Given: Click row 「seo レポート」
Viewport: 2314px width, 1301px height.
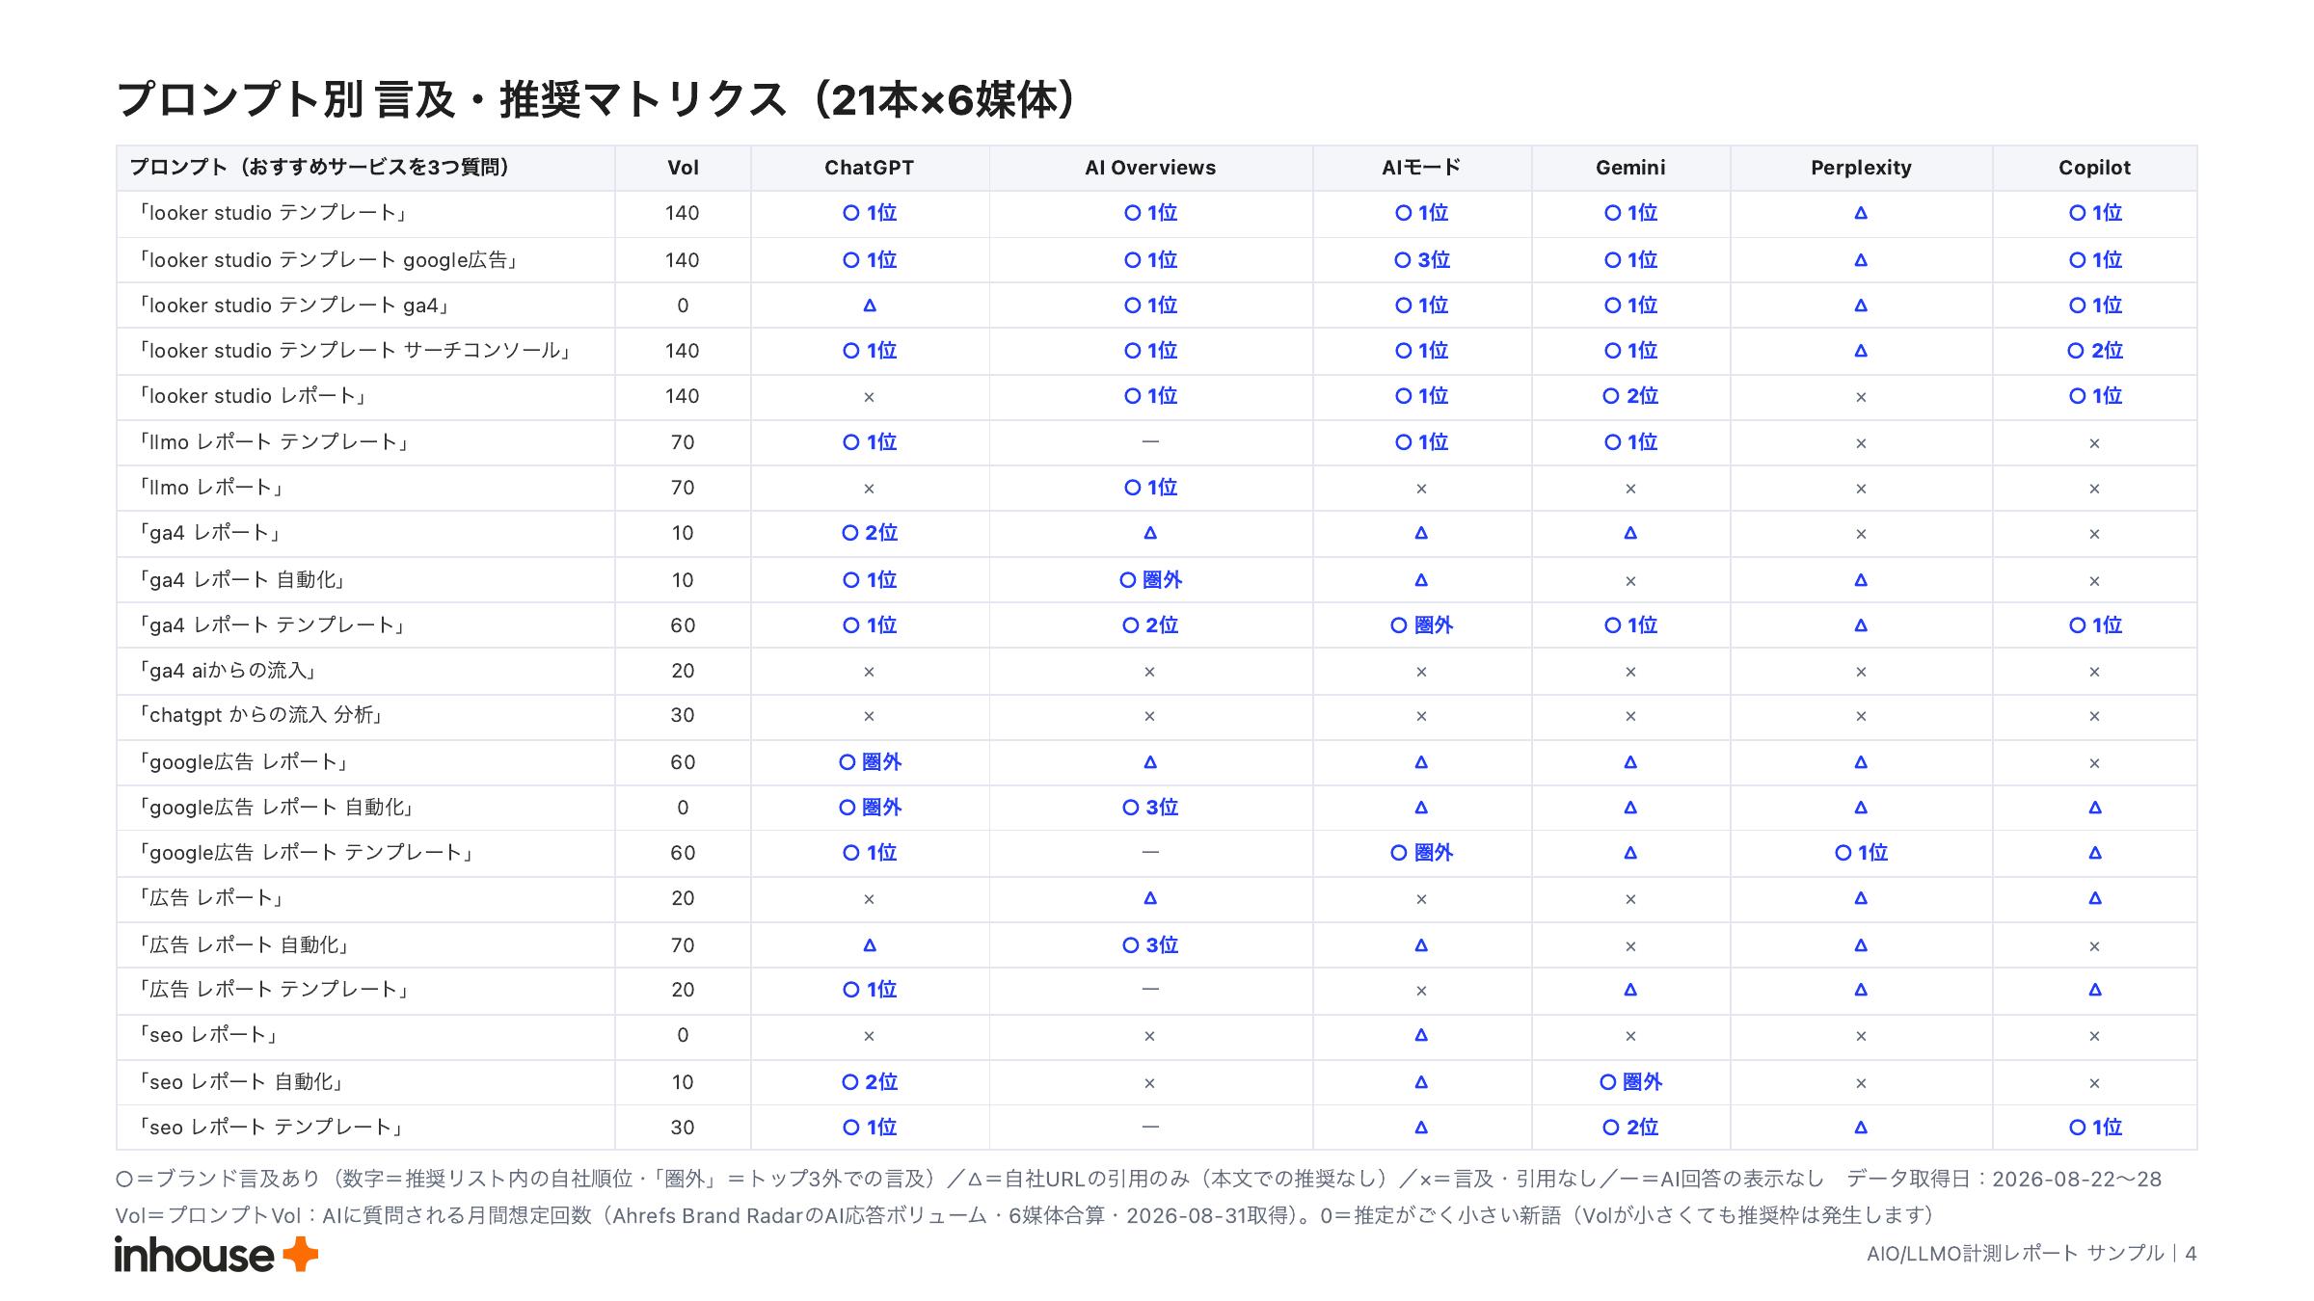Looking at the screenshot, I should click(x=1157, y=1036).
